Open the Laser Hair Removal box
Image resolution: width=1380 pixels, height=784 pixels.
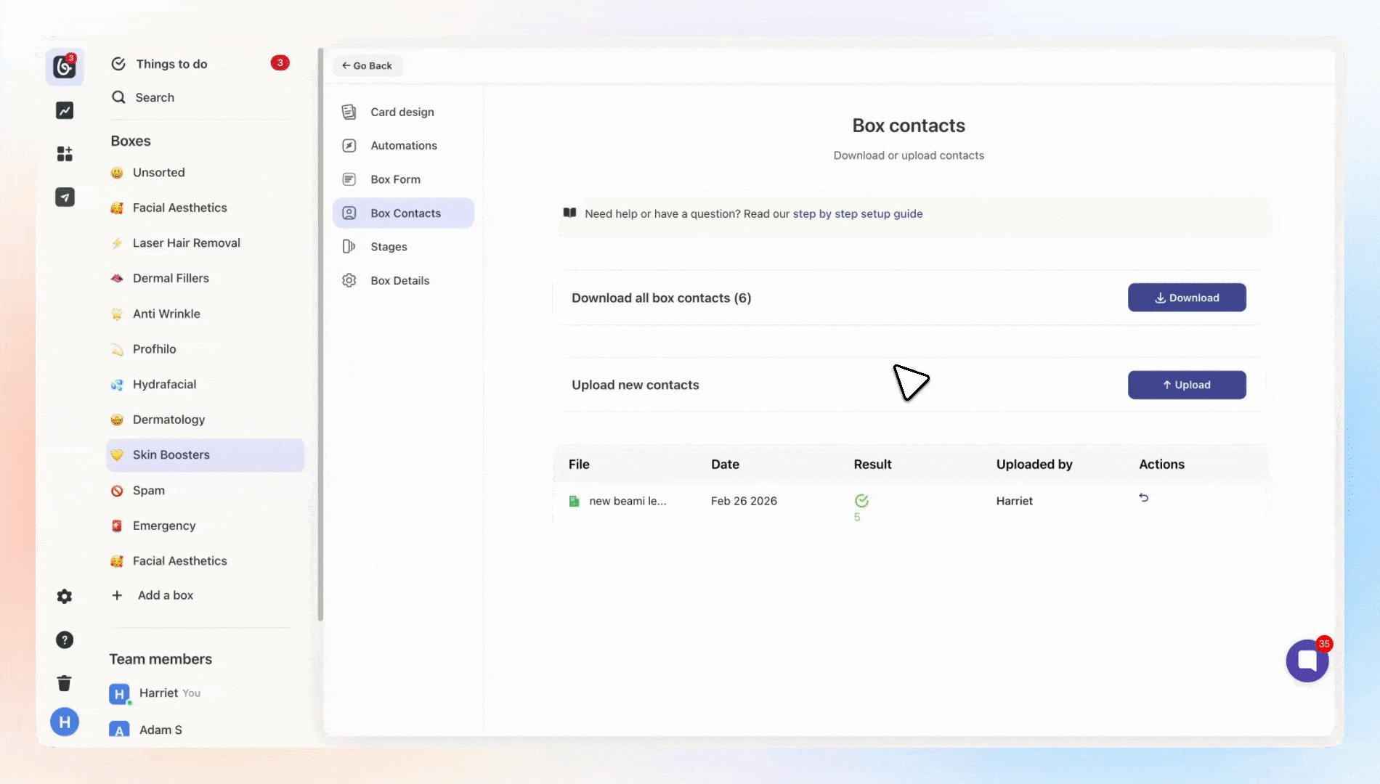pyautogui.click(x=205, y=243)
